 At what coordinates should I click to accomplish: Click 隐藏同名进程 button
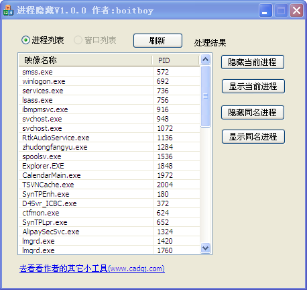coord(253,112)
